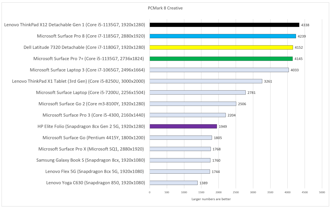331x209 pixels.
Task: Select the Surface Laptop i5-7200U bar
Action: pyautogui.click(x=198, y=92)
